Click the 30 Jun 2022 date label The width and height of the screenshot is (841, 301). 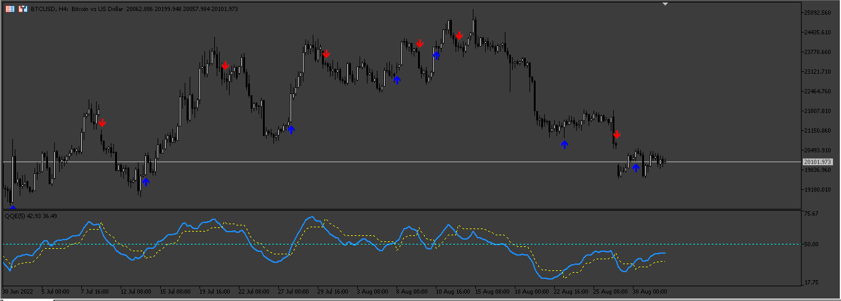click(x=18, y=291)
